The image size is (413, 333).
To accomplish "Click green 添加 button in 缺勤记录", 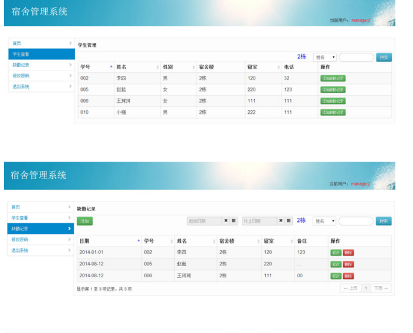I will [84, 221].
